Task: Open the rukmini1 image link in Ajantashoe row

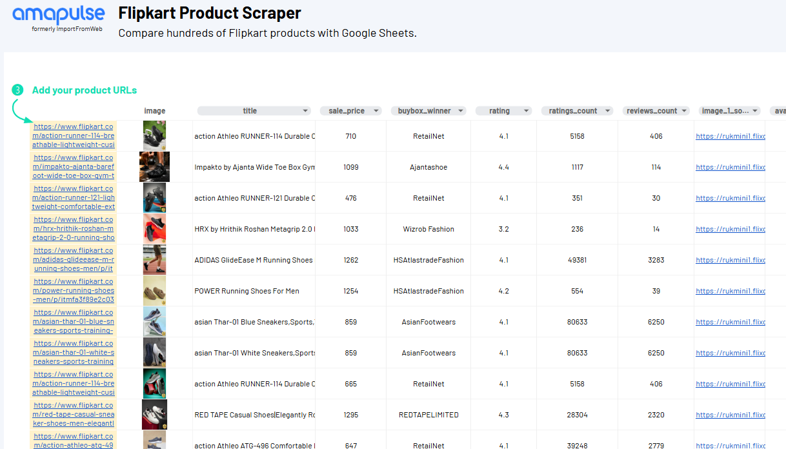Action: pyautogui.click(x=731, y=167)
